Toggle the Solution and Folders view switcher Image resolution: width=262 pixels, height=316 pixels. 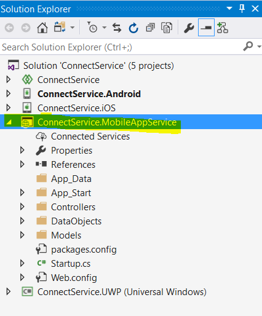pos(60,27)
